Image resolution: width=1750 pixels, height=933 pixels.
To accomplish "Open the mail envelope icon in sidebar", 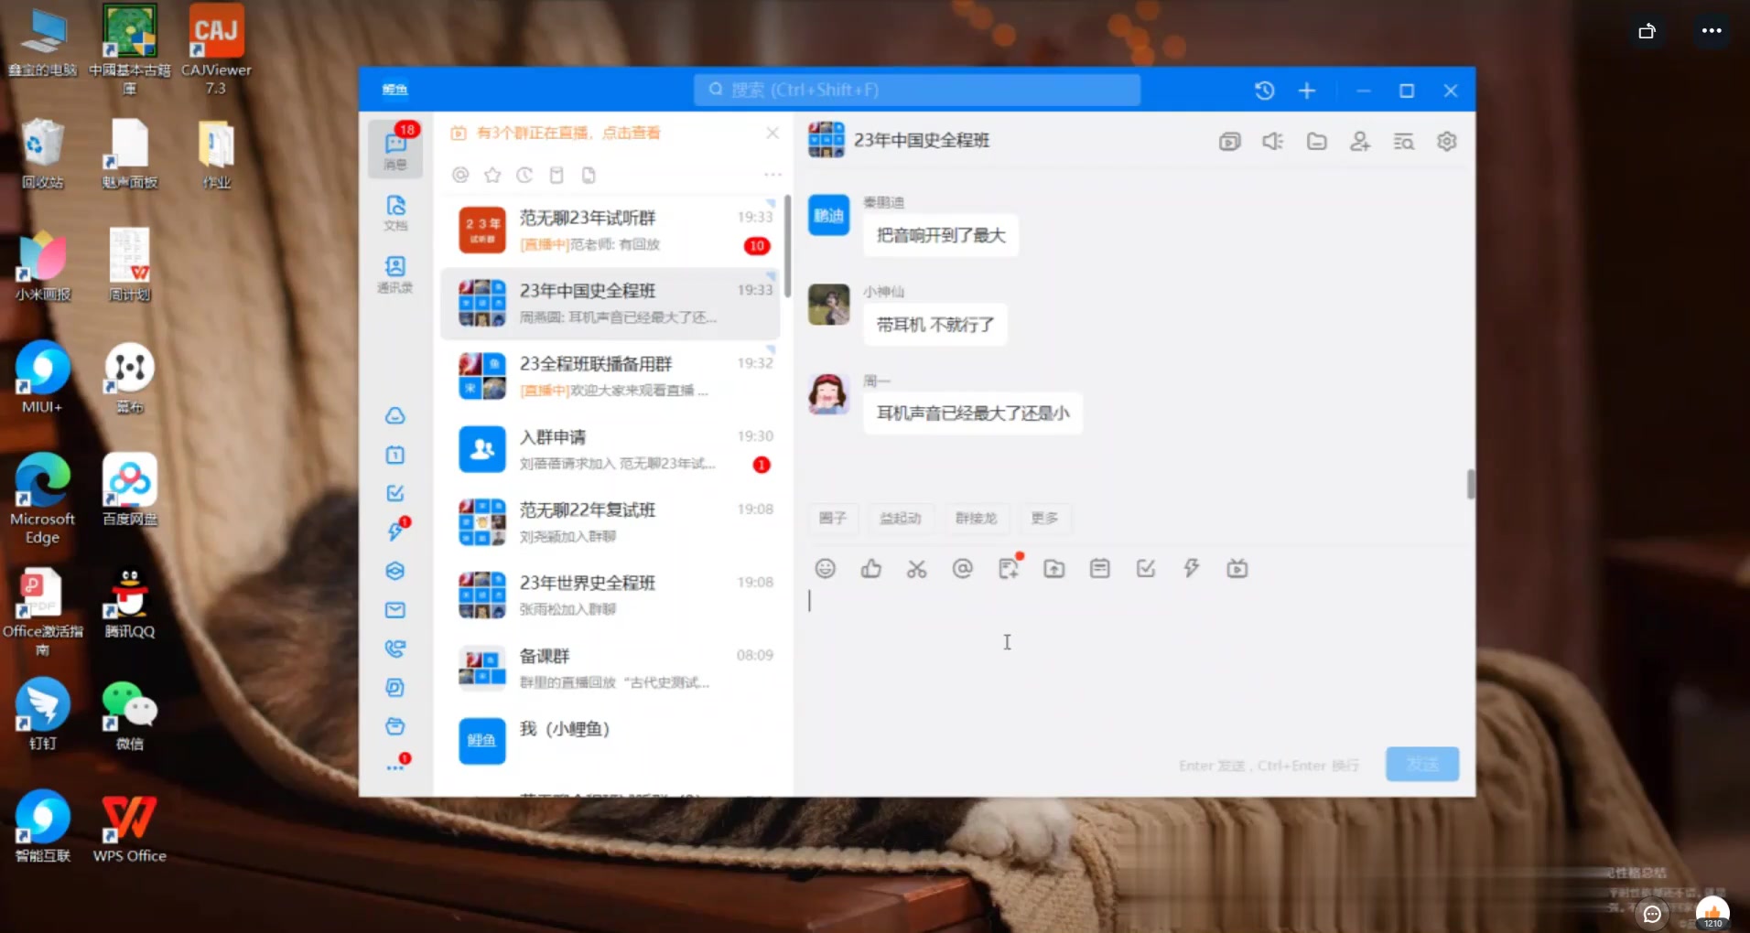I will (395, 610).
